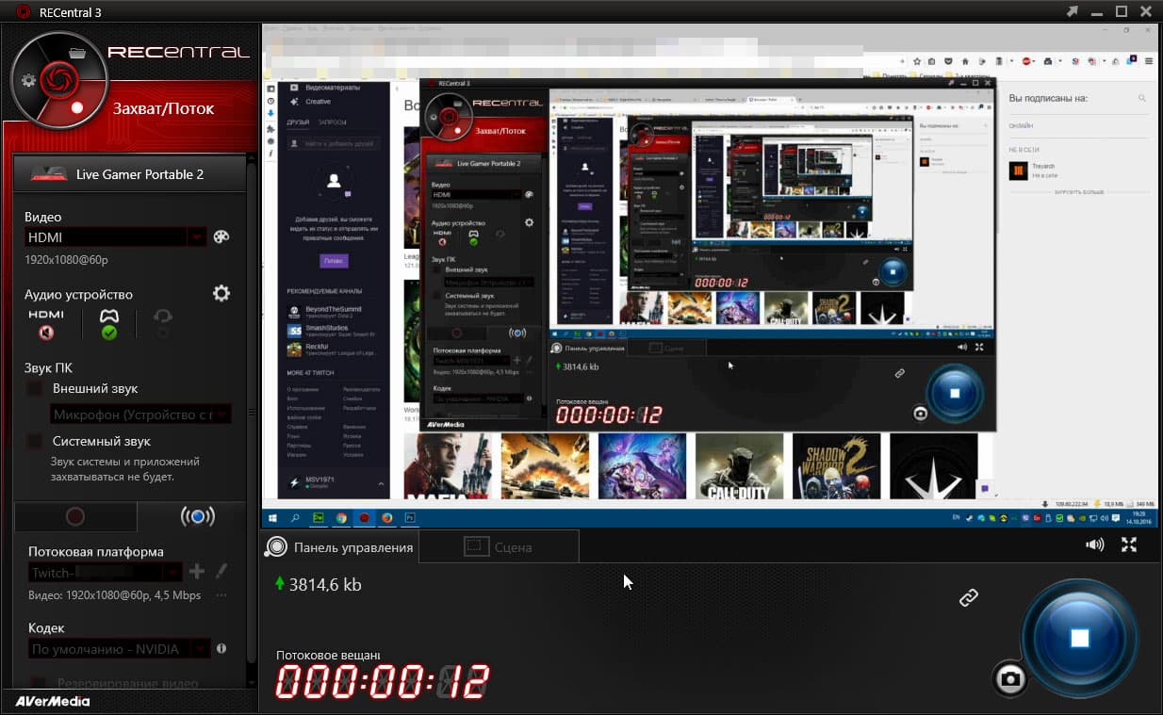The image size is (1163, 715).
Task: Click the Захват/Поток heading
Action: 164,108
